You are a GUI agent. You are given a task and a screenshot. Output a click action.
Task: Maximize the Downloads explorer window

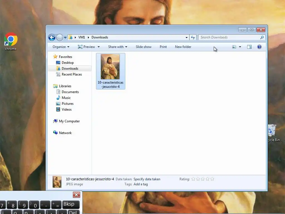(x=252, y=30)
